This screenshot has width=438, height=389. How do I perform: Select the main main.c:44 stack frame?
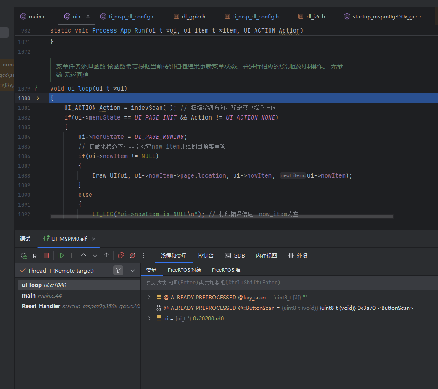click(x=79, y=295)
